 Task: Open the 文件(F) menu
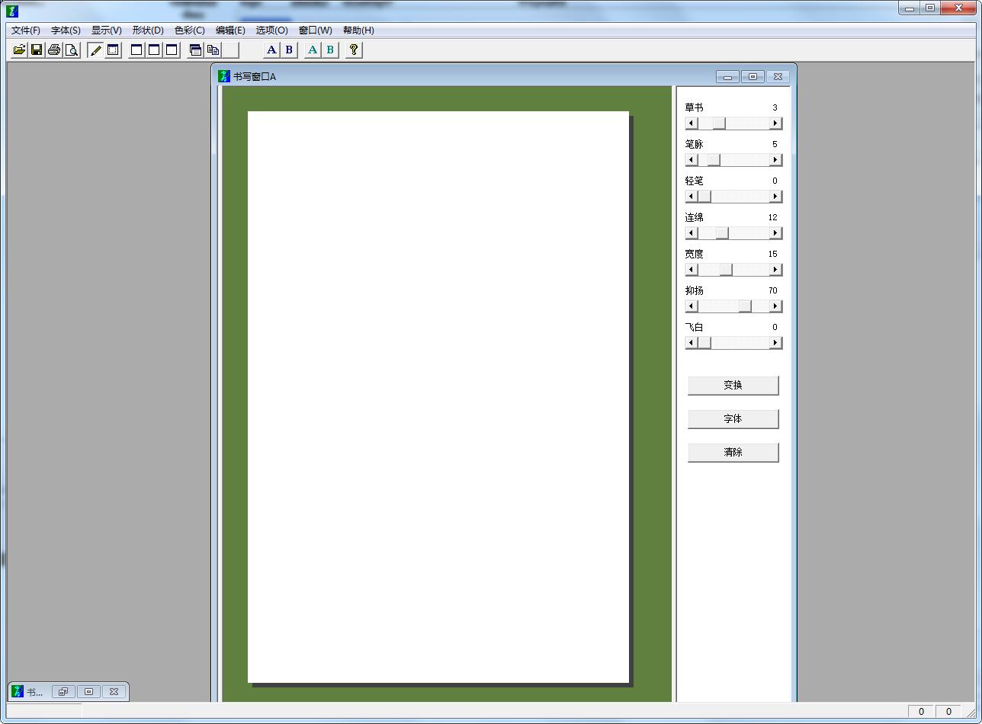coord(26,30)
